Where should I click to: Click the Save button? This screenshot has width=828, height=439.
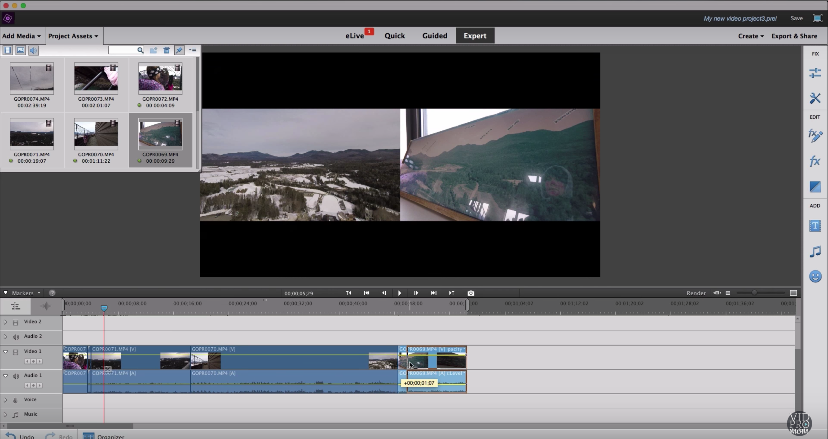click(x=796, y=18)
